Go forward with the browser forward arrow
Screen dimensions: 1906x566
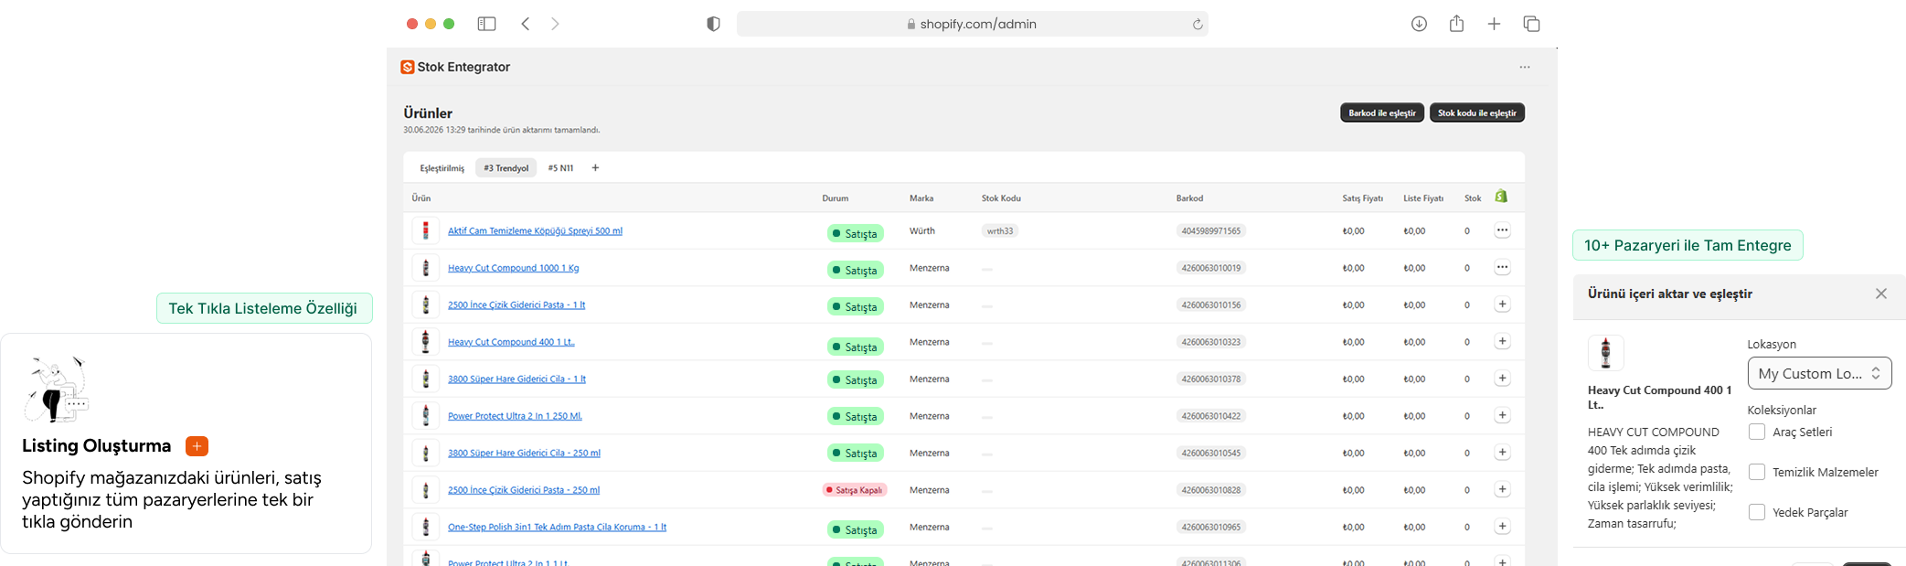(x=555, y=24)
